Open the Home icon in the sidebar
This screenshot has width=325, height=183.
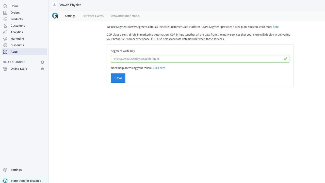(x=6, y=6)
